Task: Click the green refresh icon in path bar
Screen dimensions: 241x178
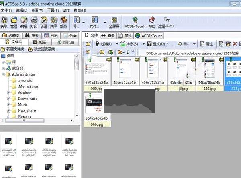Action: (x=111, y=52)
